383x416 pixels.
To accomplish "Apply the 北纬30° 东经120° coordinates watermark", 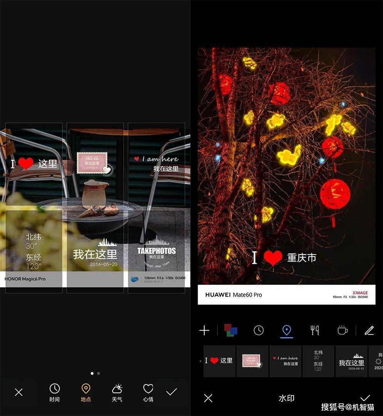I will (x=319, y=361).
